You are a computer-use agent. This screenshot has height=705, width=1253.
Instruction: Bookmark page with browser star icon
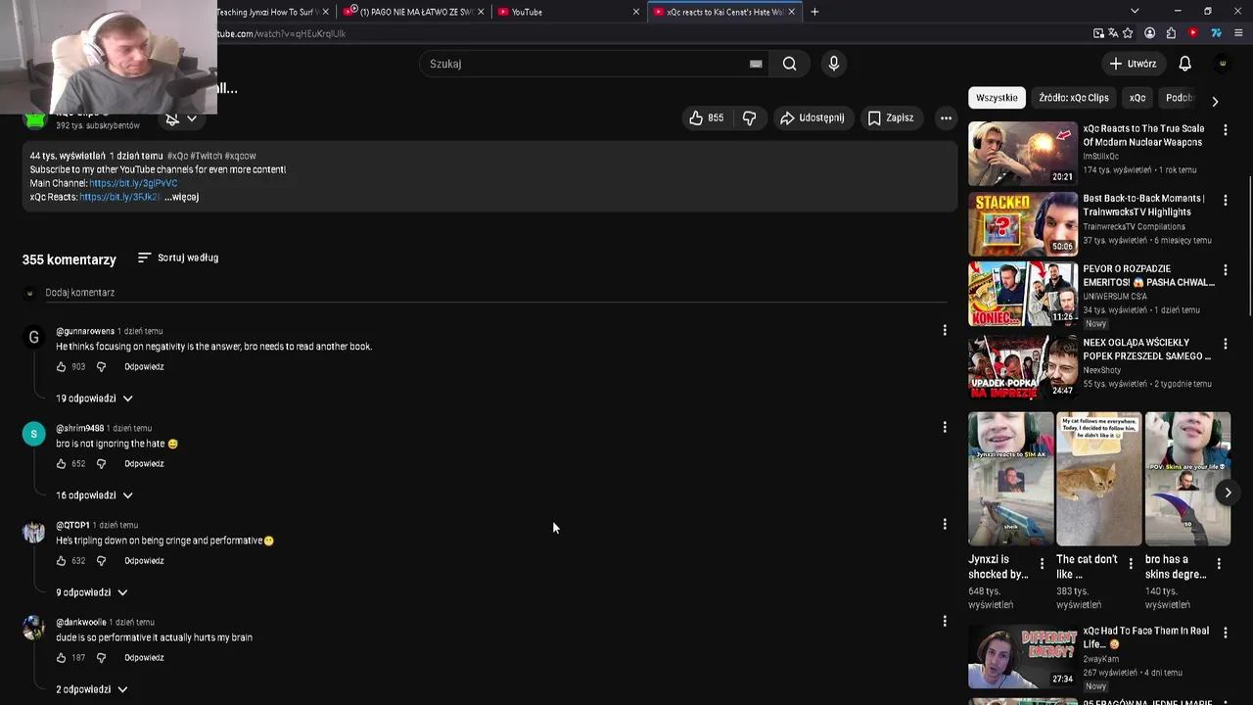pos(1128,33)
